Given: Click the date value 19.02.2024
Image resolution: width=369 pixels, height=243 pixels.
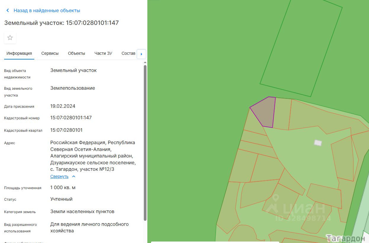Looking at the screenshot, I should [x=63, y=106].
